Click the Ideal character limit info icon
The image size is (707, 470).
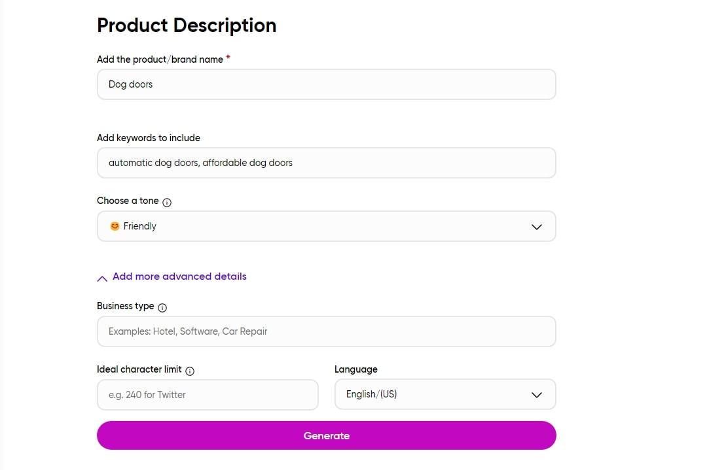[190, 371]
